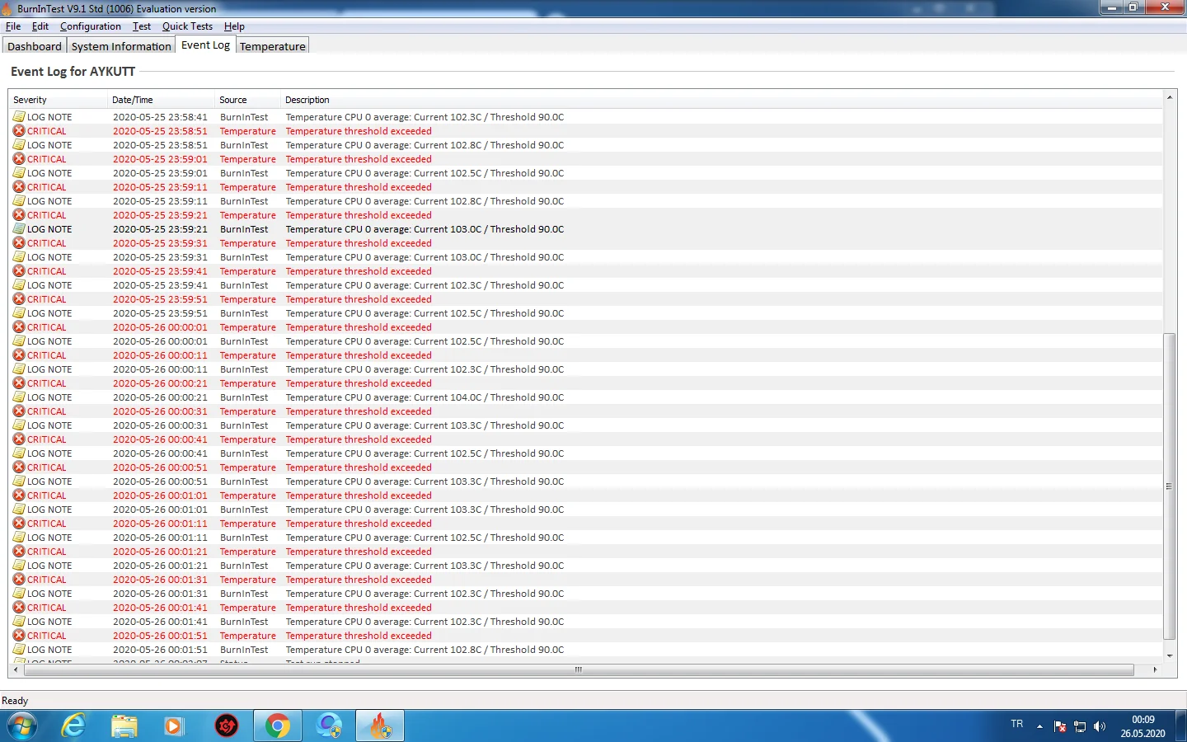This screenshot has width=1187, height=742.
Task: Click 'Temperature threshold exceeded' at 00:01:31
Action: [359, 580]
